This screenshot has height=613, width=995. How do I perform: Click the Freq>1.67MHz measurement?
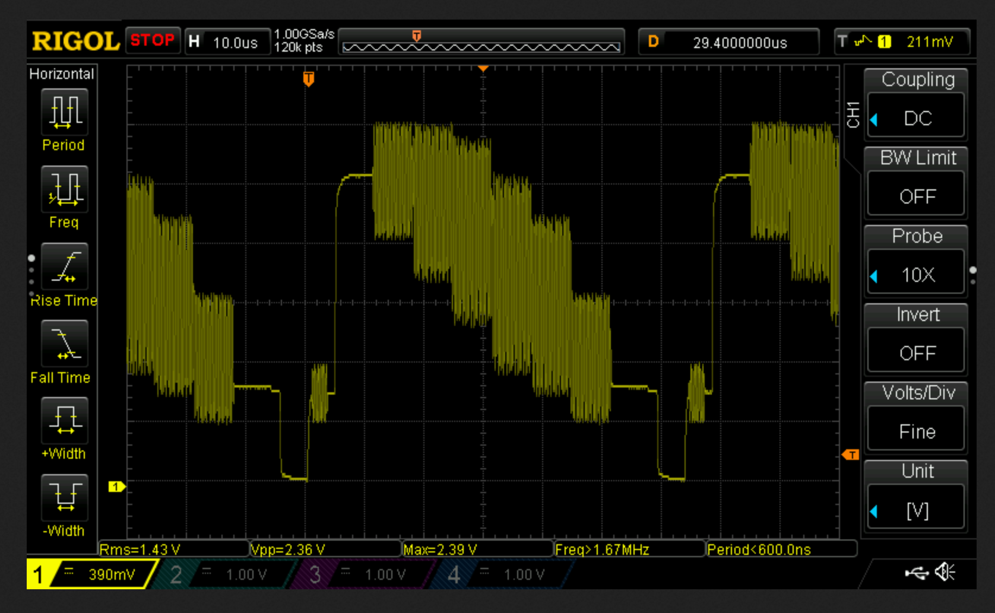[602, 550]
